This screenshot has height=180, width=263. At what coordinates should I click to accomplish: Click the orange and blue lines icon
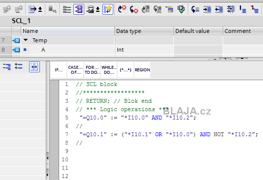(169, 9)
